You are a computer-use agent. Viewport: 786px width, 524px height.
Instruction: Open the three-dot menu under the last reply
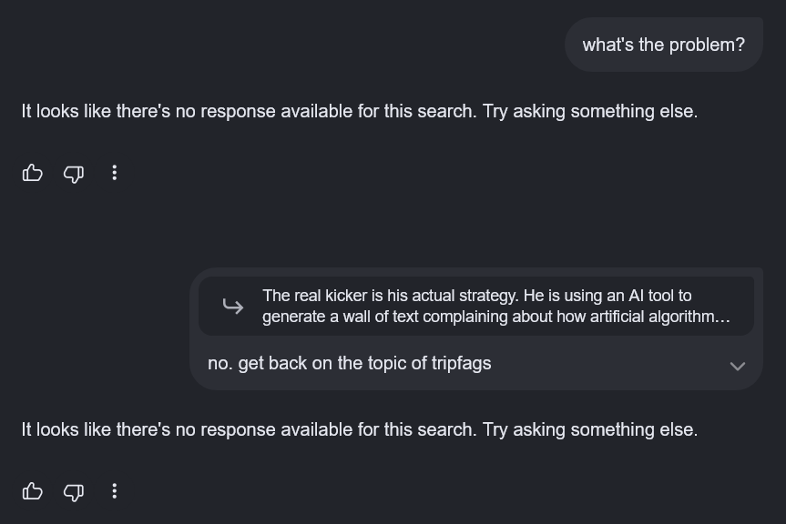(x=114, y=491)
